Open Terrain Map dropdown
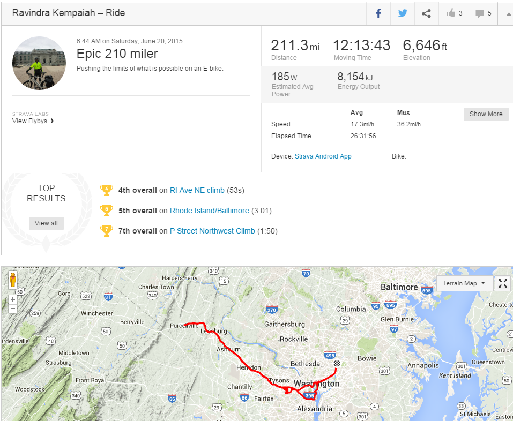This screenshot has width=513, height=421. 464,283
